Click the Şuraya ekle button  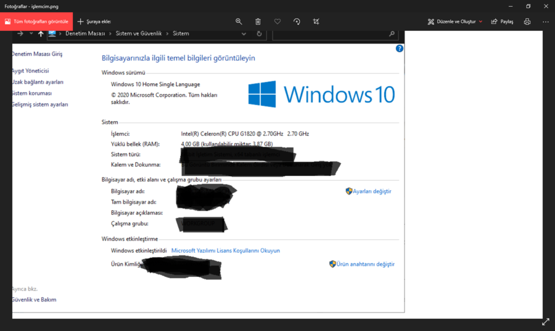[94, 22]
